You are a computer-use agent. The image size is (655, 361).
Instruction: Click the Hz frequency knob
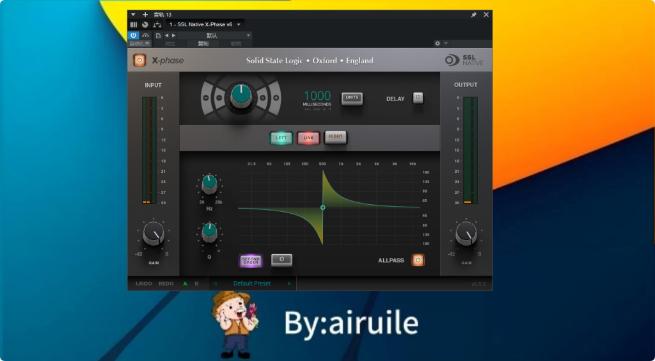click(209, 184)
